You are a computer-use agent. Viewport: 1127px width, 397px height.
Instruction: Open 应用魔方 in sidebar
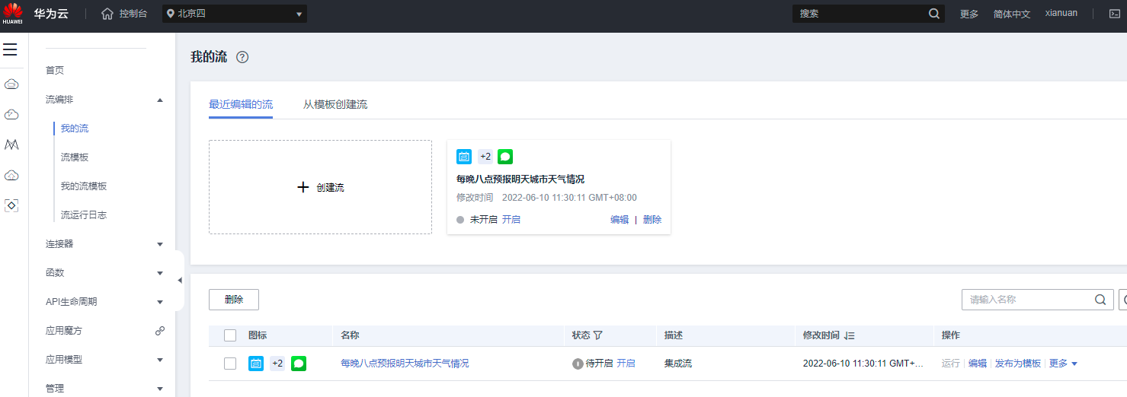point(64,331)
